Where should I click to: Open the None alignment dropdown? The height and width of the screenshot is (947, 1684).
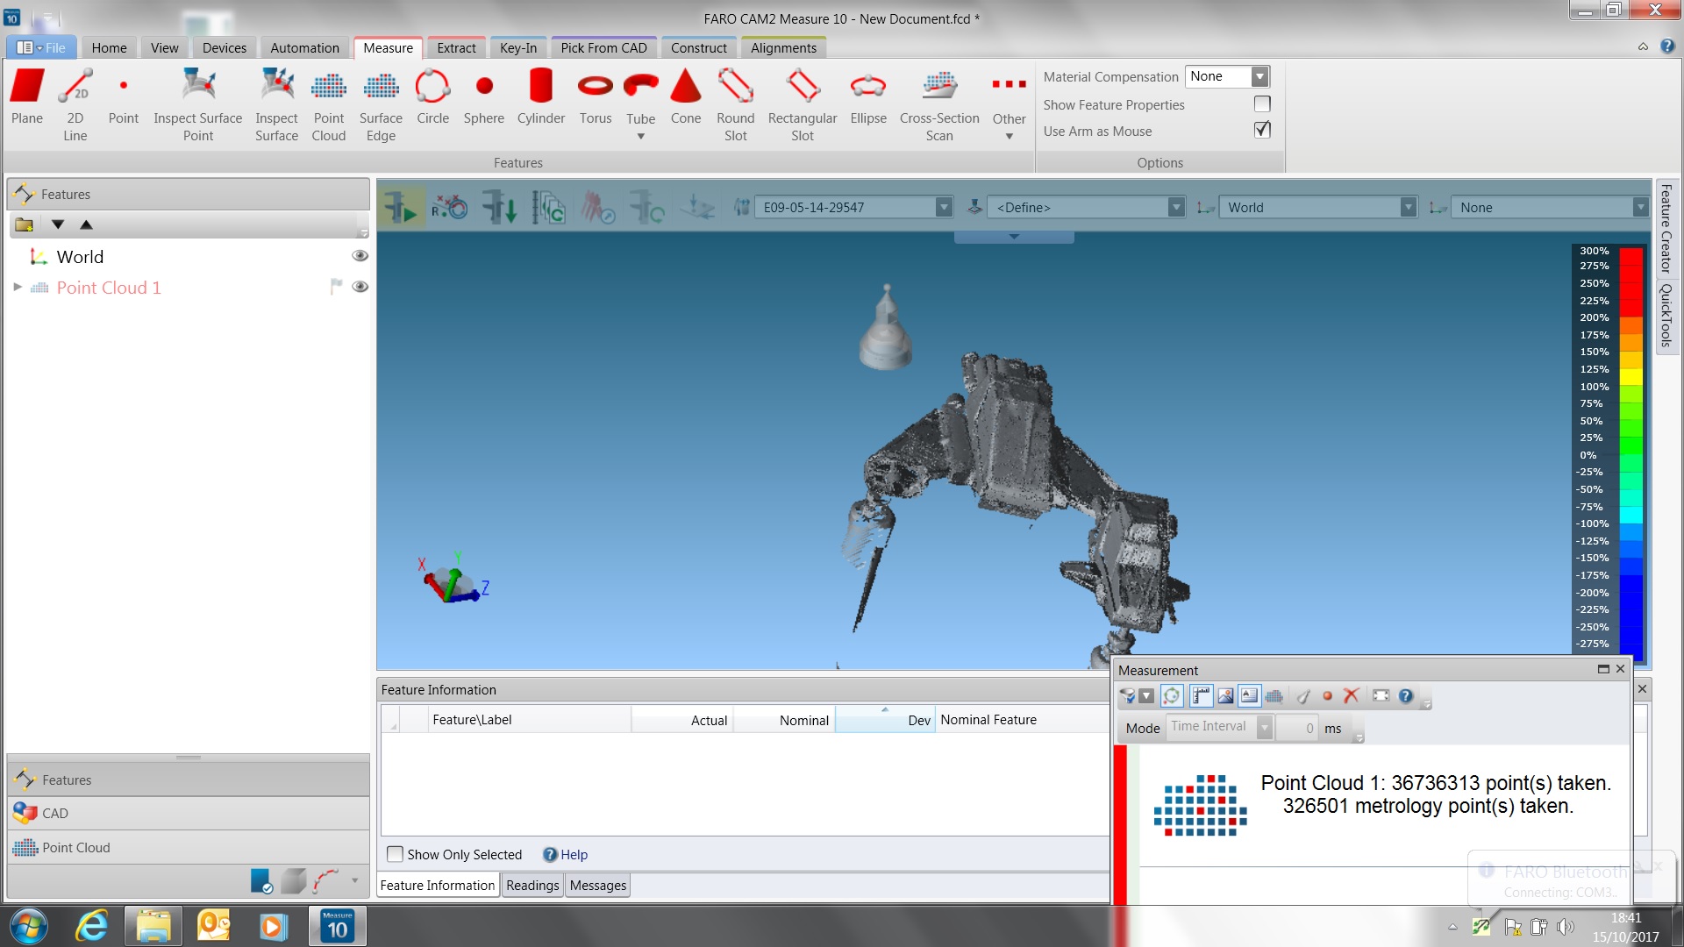click(x=1639, y=208)
